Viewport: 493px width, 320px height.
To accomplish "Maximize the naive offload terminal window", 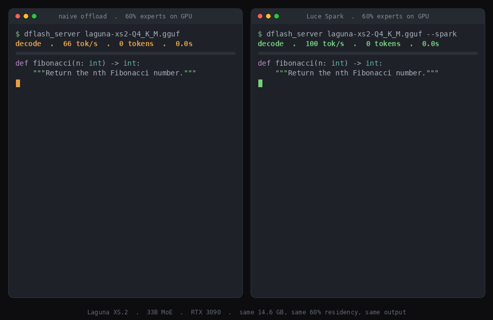I will pos(34,16).
